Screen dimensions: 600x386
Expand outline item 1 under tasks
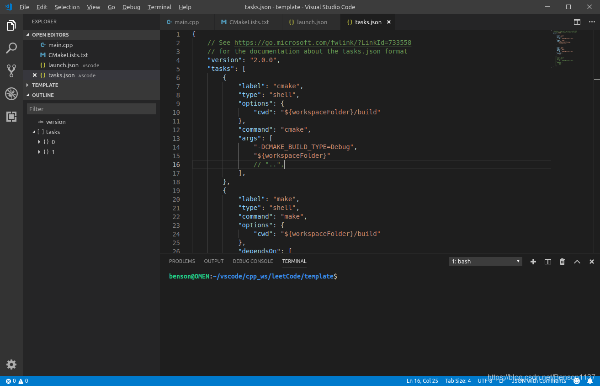[39, 152]
